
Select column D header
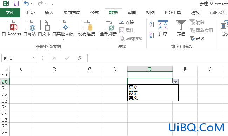coord(115,69)
